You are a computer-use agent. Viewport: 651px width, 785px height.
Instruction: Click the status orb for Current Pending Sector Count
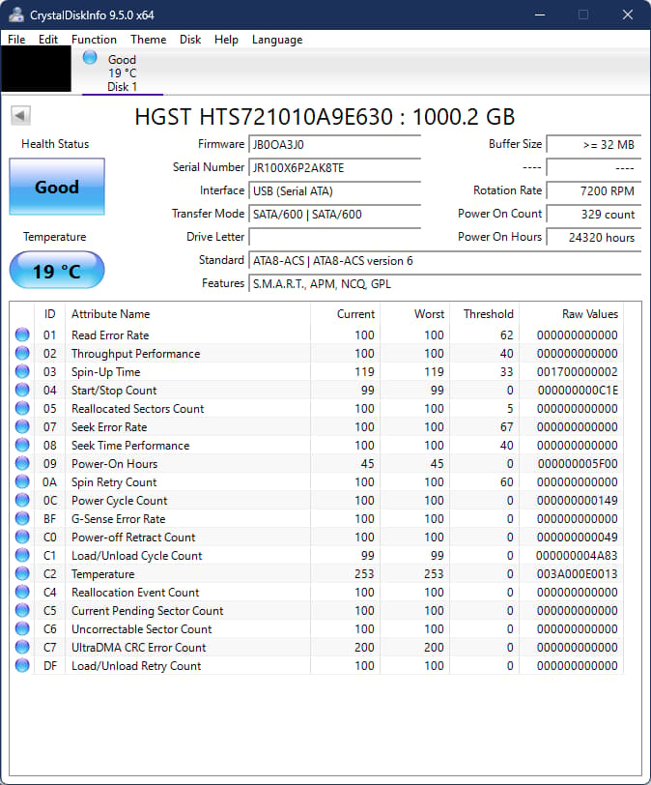[22, 610]
